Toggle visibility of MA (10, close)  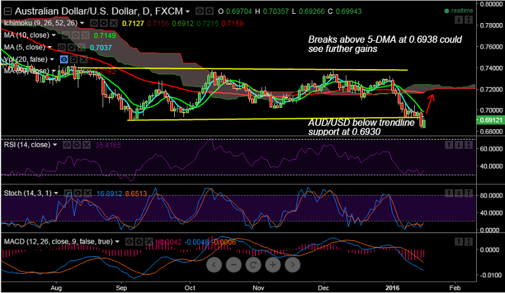pos(65,35)
